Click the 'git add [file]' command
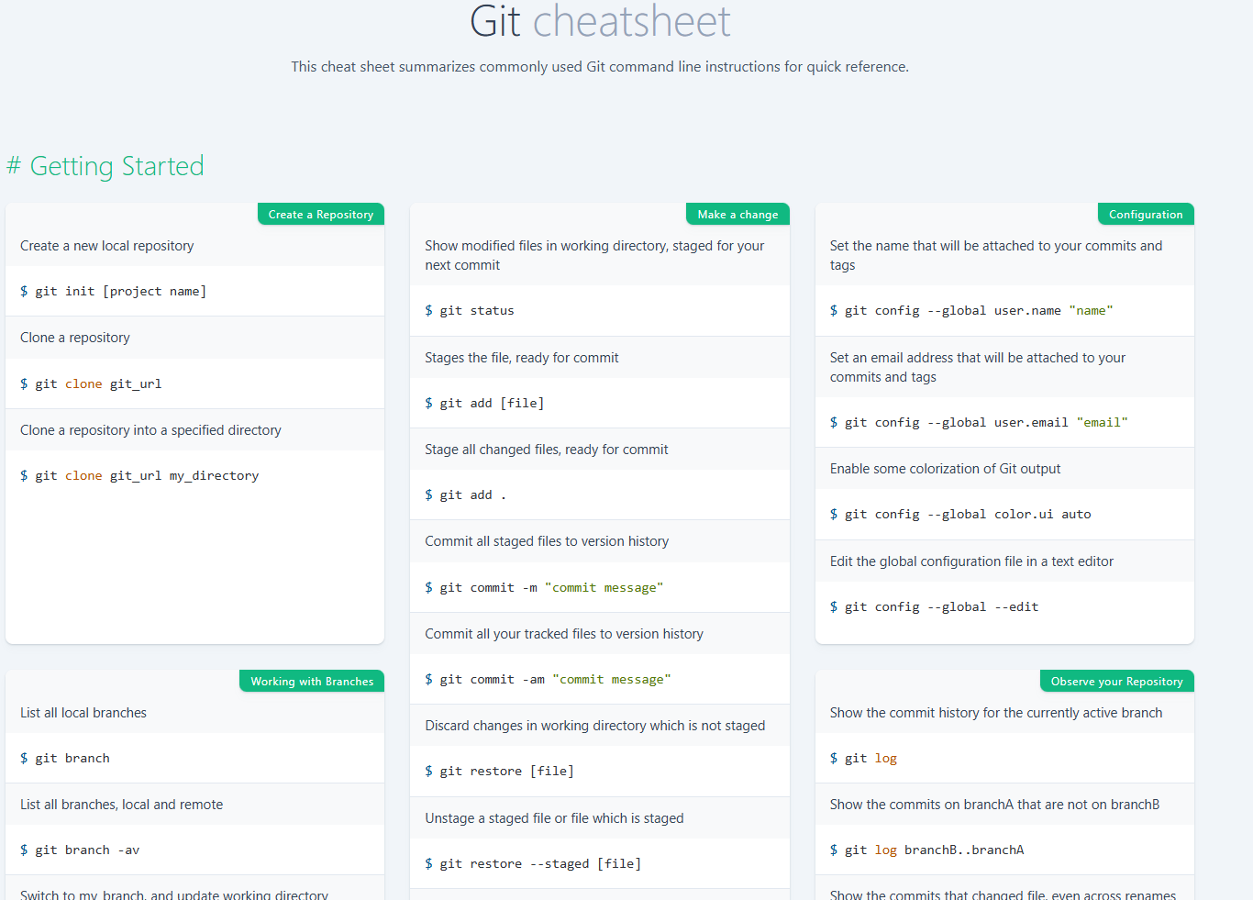Image resolution: width=1253 pixels, height=900 pixels. point(484,404)
